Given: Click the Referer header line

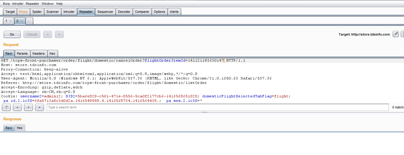Looking at the screenshot, I should (104, 83).
